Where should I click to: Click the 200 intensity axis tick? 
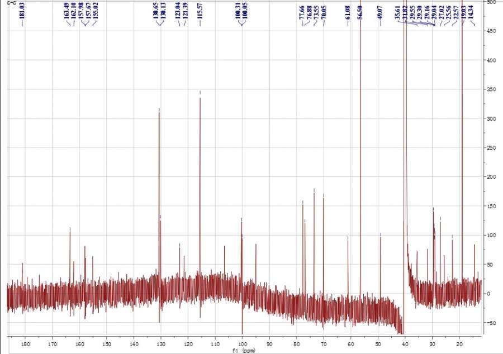pyautogui.click(x=491, y=177)
